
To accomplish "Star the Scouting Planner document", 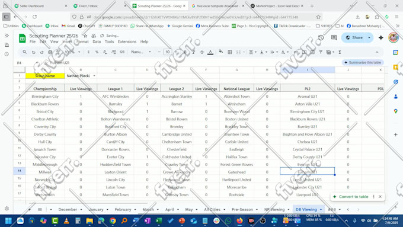I will [85, 36].
